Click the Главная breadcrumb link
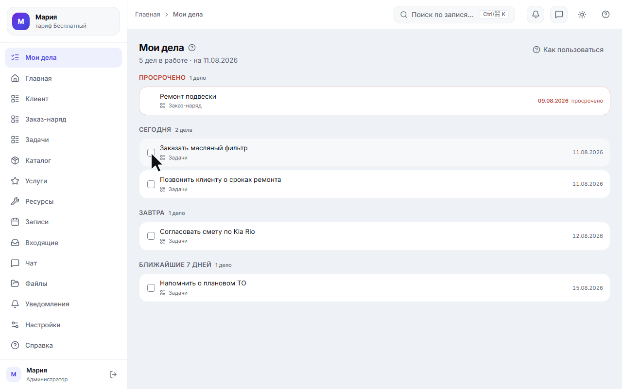The height and width of the screenshot is (389, 622). pyautogui.click(x=148, y=15)
